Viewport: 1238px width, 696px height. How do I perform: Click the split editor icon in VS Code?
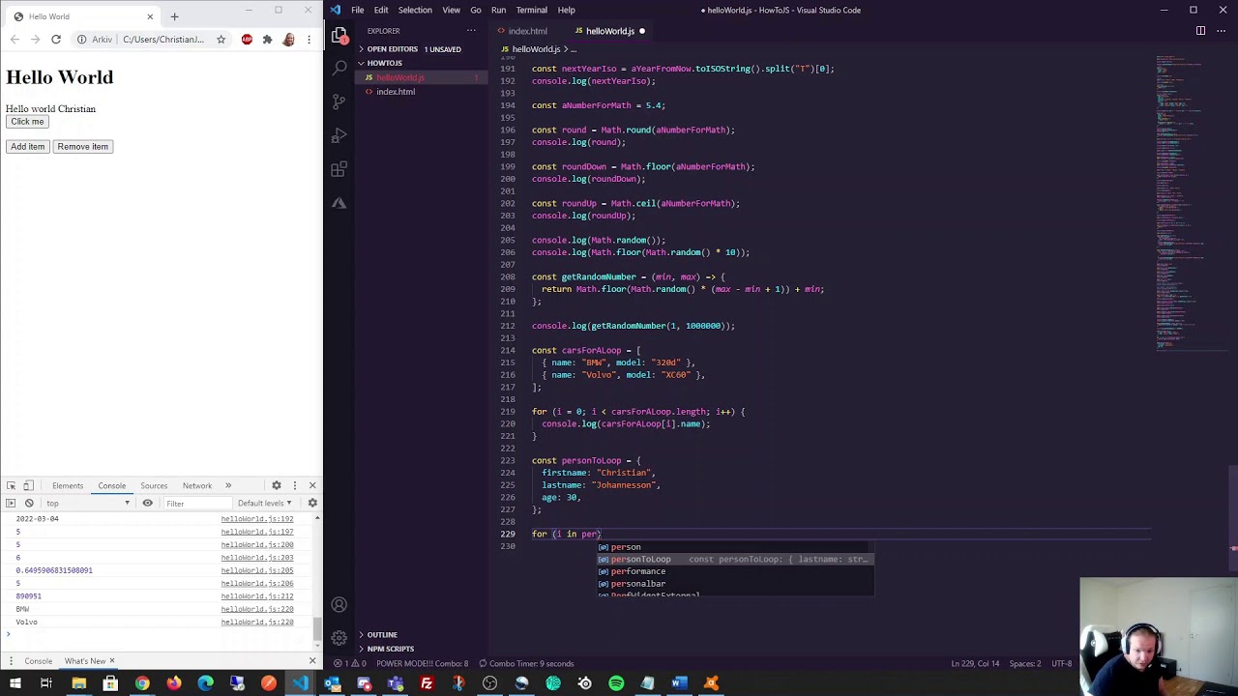(x=1200, y=31)
